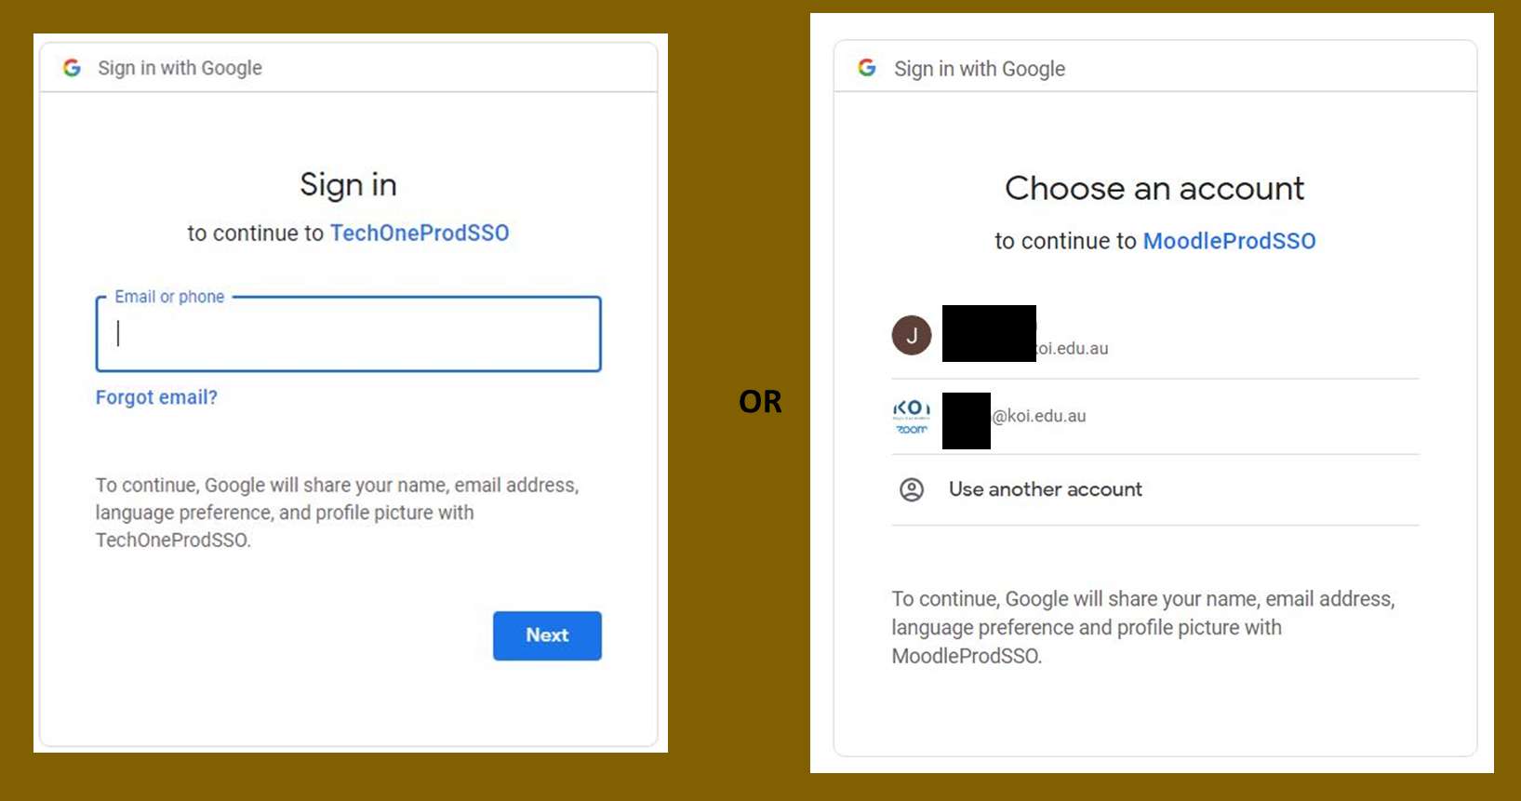Click the TechOneProdSSO data sharing notice paragraph
This screenshot has width=1521, height=801.
(337, 512)
